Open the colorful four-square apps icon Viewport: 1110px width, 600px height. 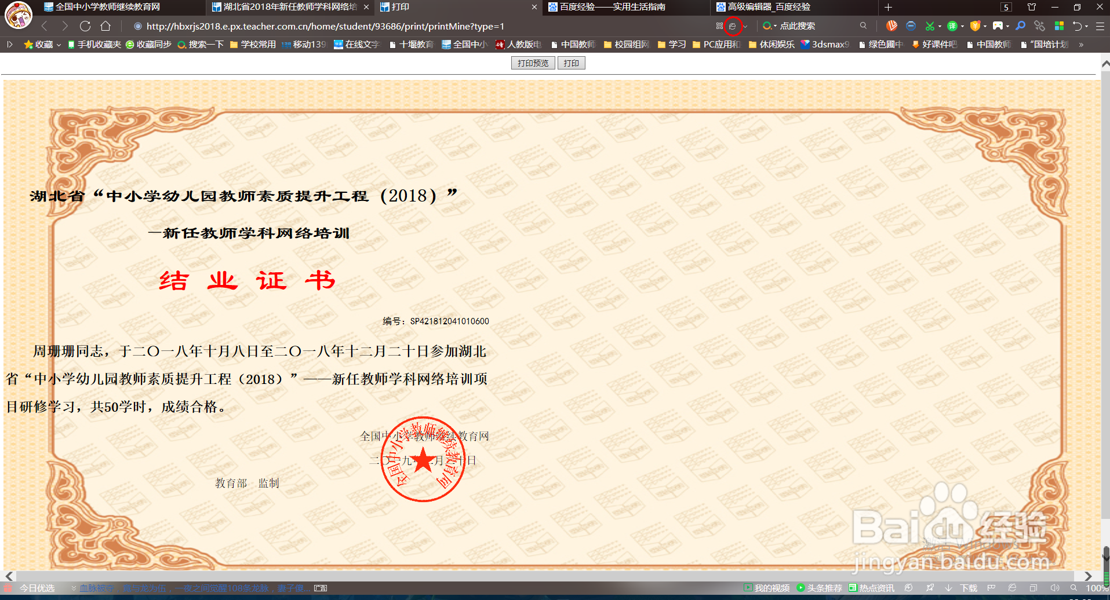(1059, 26)
